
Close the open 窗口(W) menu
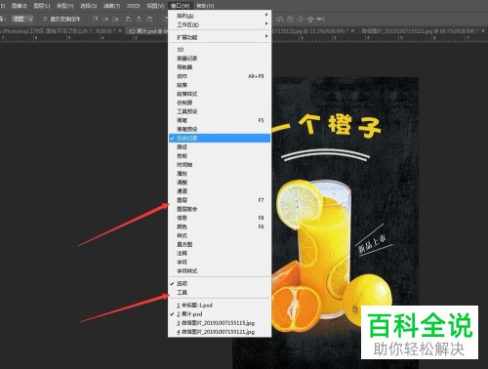[181, 6]
